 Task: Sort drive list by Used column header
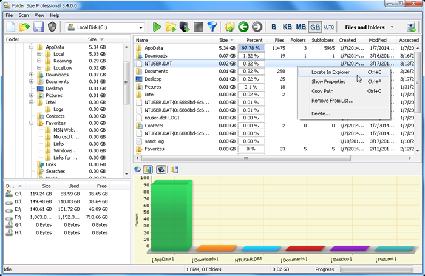pyautogui.click(x=68, y=186)
